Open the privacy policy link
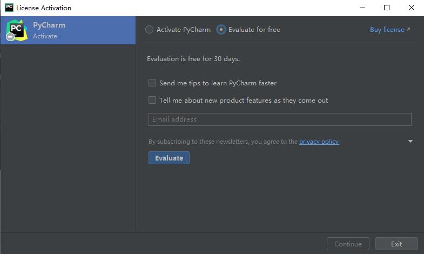The image size is (424, 254). pyautogui.click(x=319, y=142)
